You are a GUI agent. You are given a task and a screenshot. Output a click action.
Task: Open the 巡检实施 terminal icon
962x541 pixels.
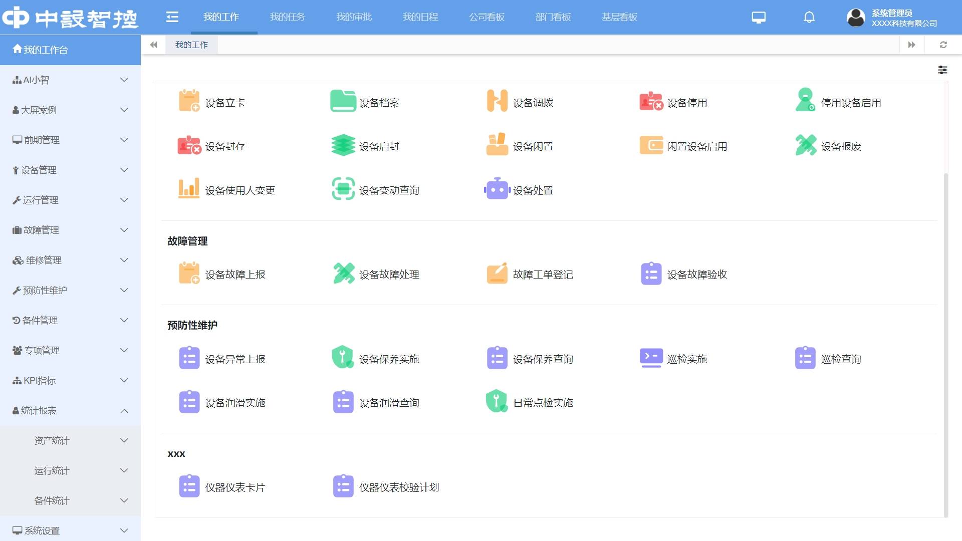coord(651,358)
